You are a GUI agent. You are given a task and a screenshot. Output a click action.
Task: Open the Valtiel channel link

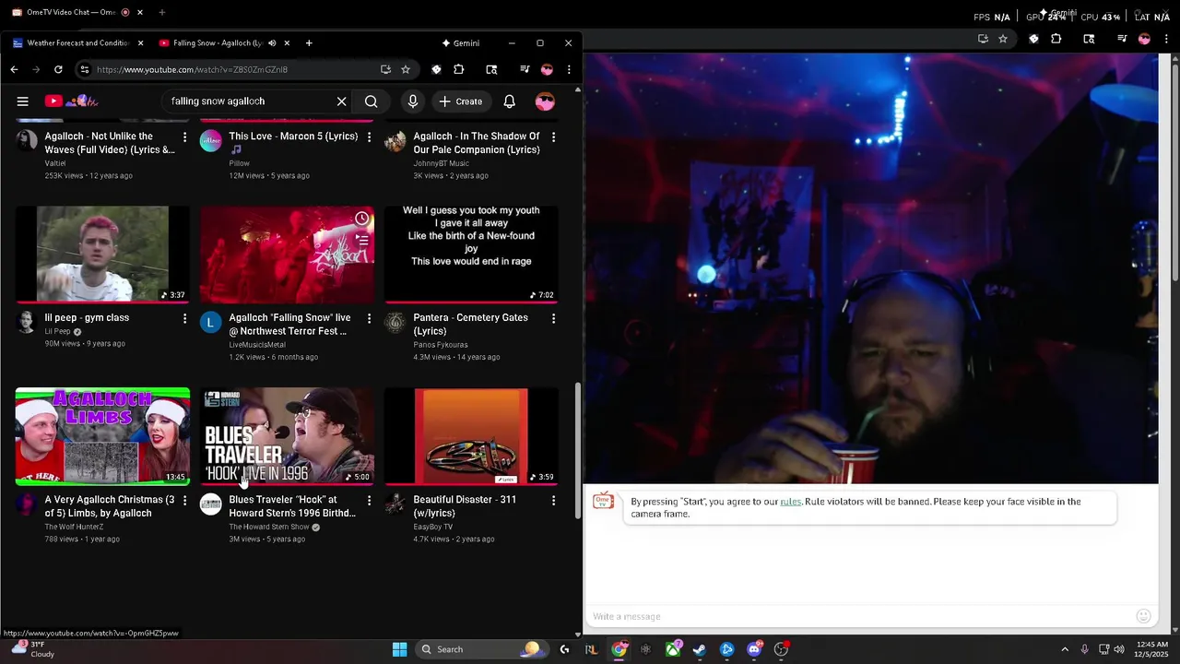coord(55,163)
